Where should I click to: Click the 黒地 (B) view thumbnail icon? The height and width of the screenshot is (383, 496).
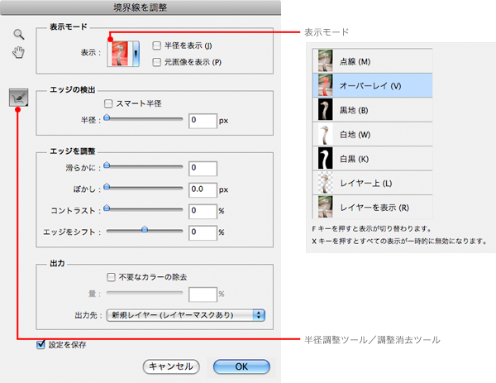tap(325, 108)
